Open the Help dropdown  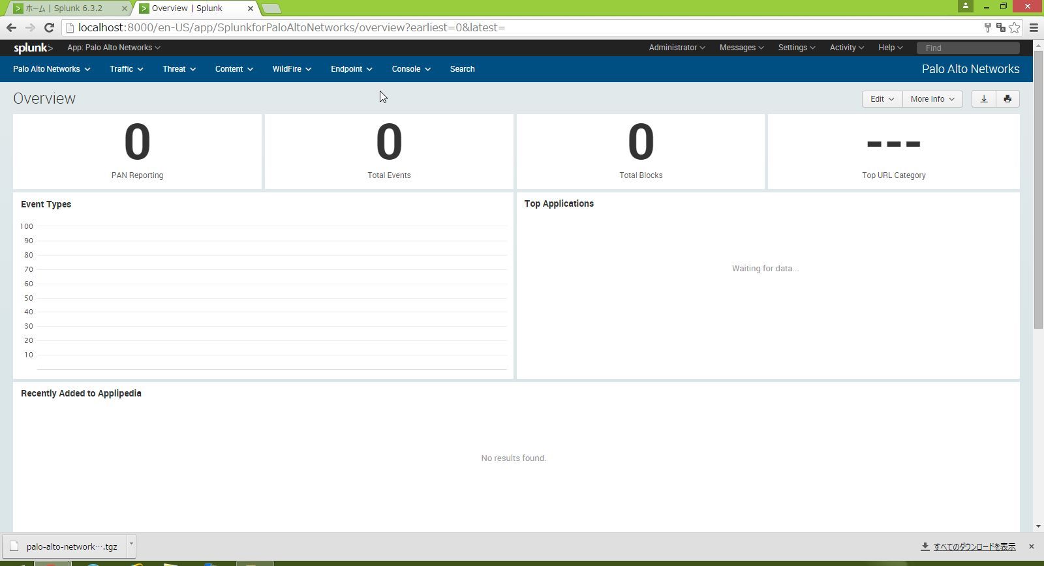(x=890, y=48)
